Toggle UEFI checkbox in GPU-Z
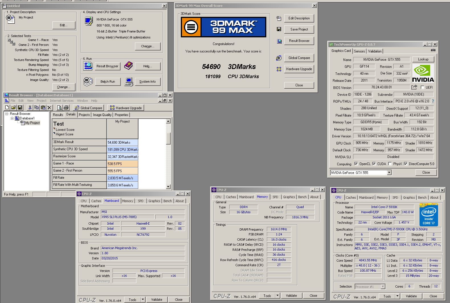 422,88
